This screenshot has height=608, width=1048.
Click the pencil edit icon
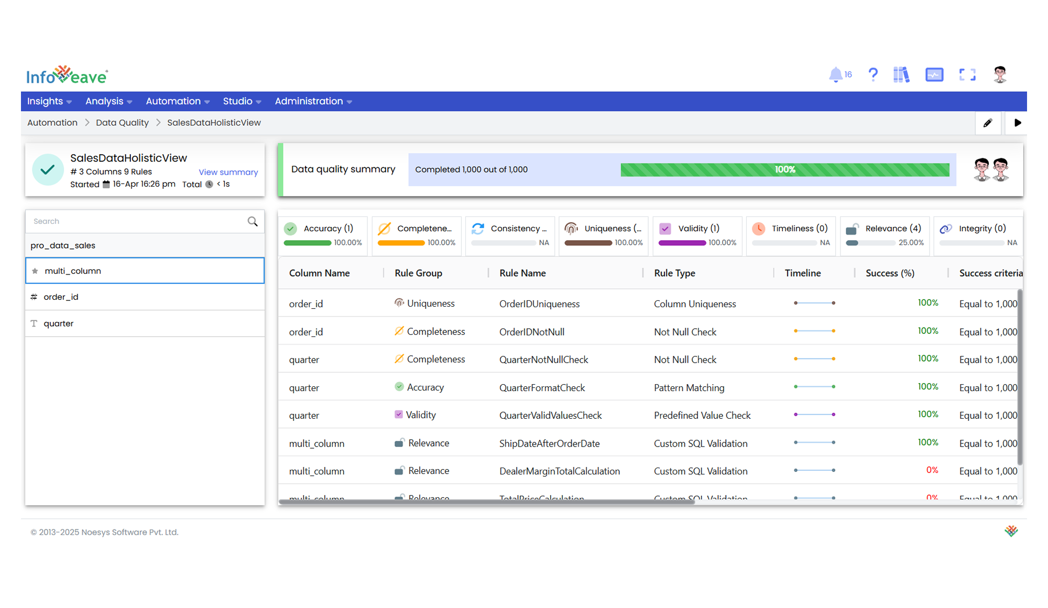pos(988,123)
